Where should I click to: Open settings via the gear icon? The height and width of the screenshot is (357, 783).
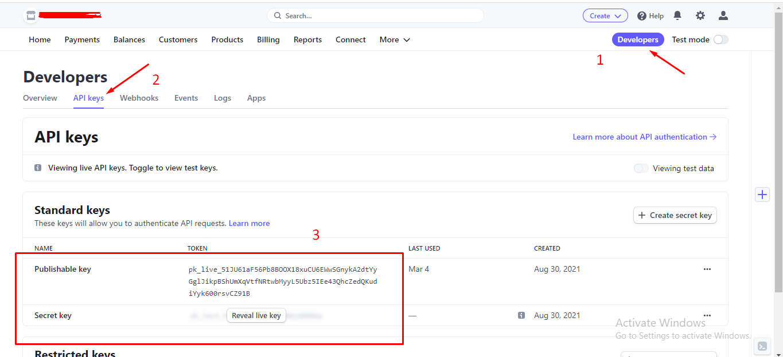pos(700,16)
